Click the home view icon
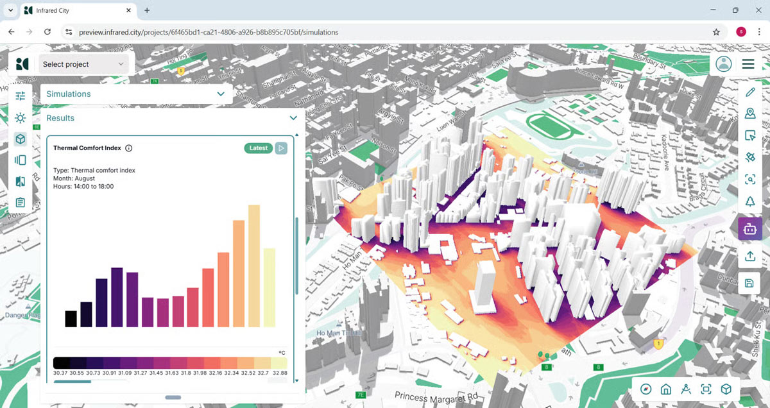Screen dimensions: 770x408 coord(666,389)
